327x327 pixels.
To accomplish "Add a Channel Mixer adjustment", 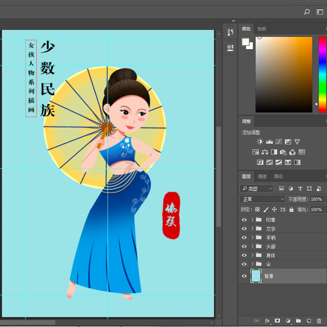I will click(x=292, y=152).
